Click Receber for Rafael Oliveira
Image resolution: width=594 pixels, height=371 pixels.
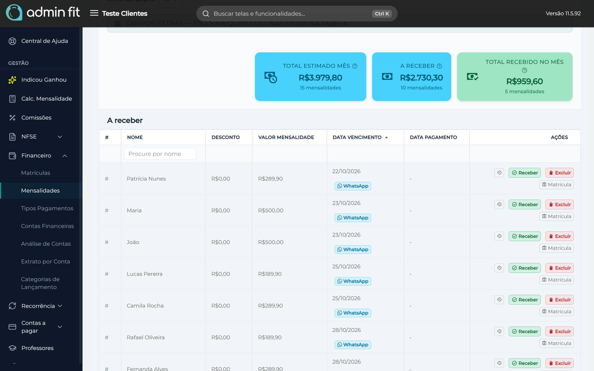525,331
